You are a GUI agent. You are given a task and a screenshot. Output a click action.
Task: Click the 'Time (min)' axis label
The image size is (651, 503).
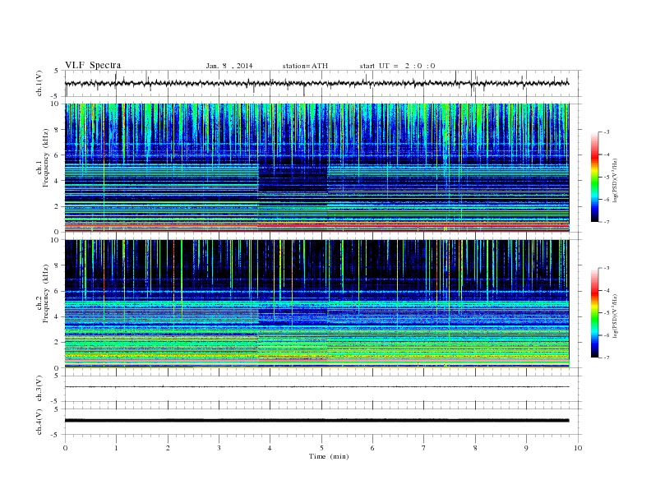pos(329,456)
